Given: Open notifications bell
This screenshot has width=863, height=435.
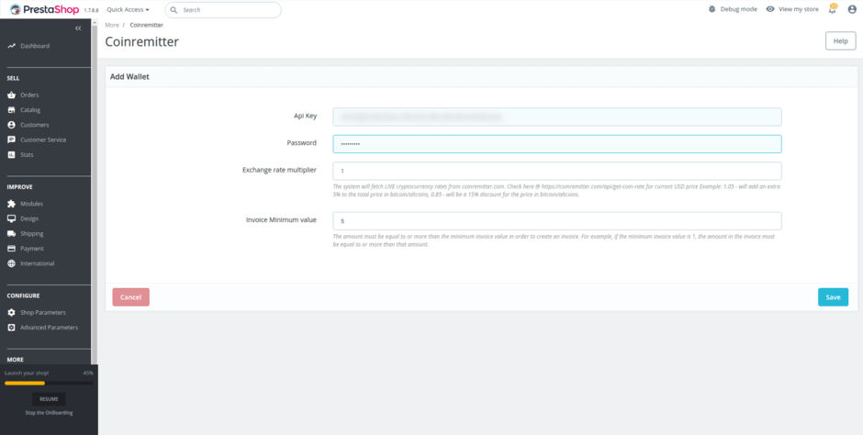Looking at the screenshot, I should coord(832,9).
